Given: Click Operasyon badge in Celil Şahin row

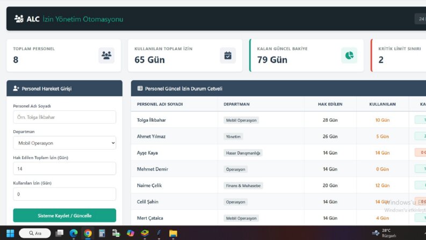Looking at the screenshot, I should (235, 202).
